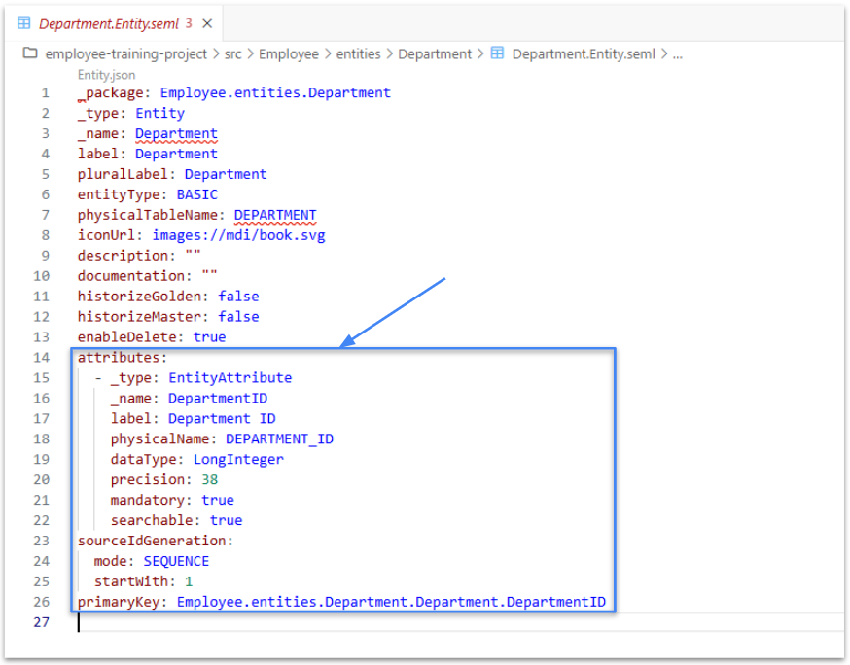The image size is (850, 665).
Task: Click the entities breadcrumb item
Action: 358,54
